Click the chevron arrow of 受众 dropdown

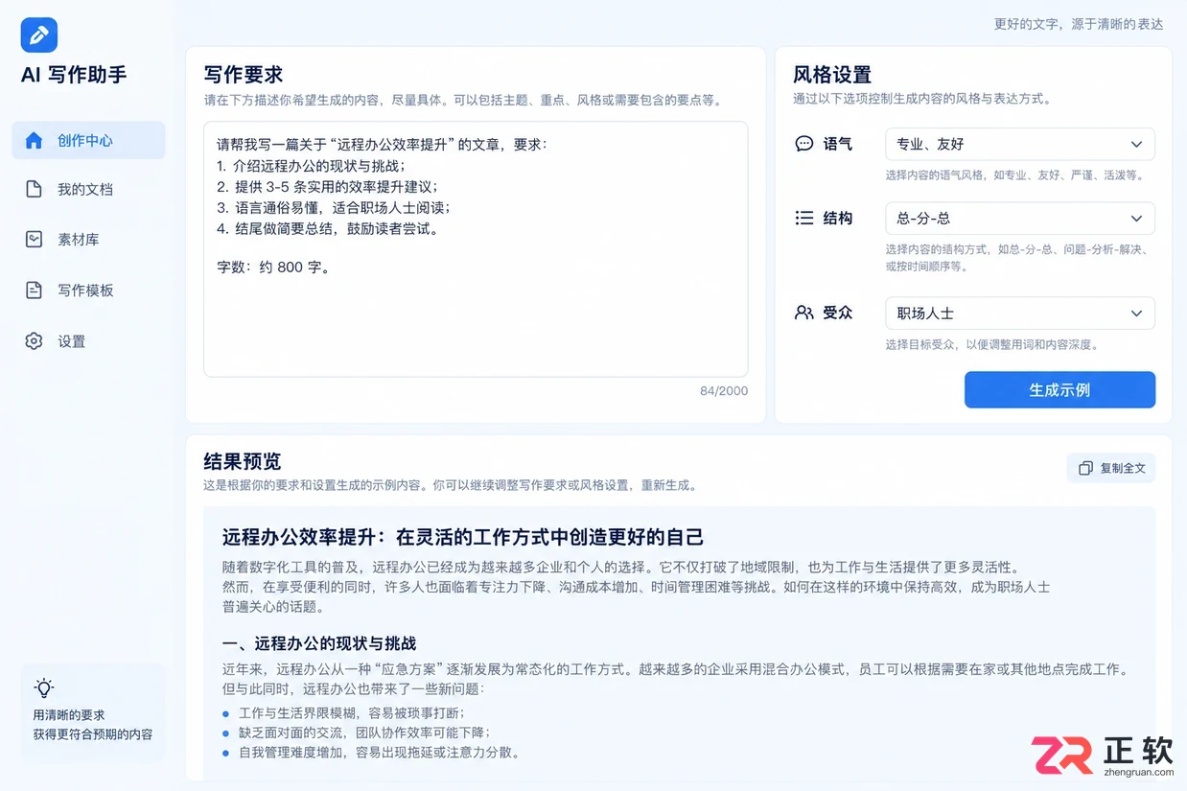[1136, 314]
